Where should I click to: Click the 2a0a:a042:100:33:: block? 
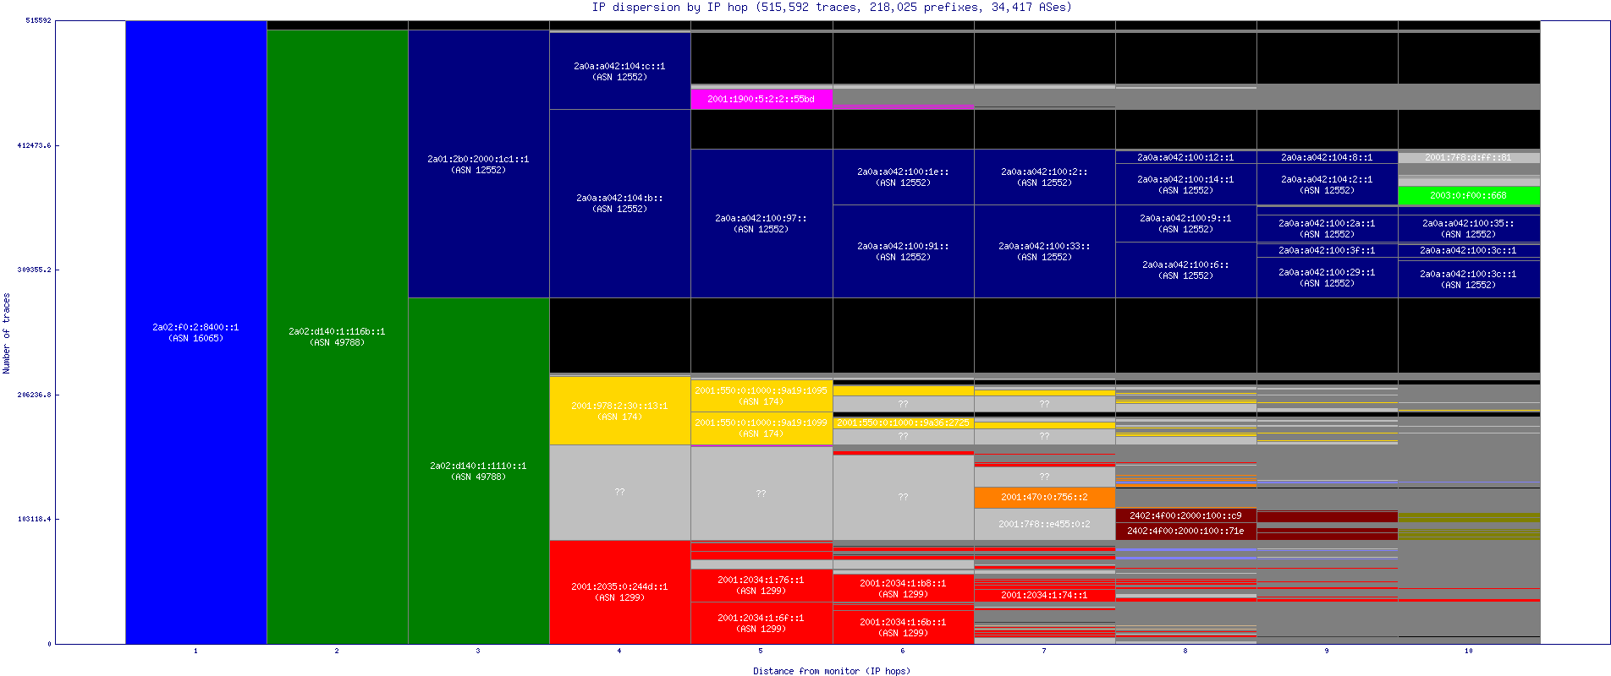1045,251
